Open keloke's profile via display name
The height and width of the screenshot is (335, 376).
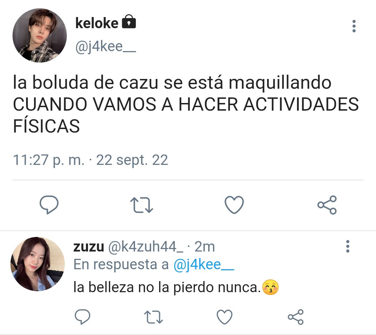pyautogui.click(x=97, y=23)
